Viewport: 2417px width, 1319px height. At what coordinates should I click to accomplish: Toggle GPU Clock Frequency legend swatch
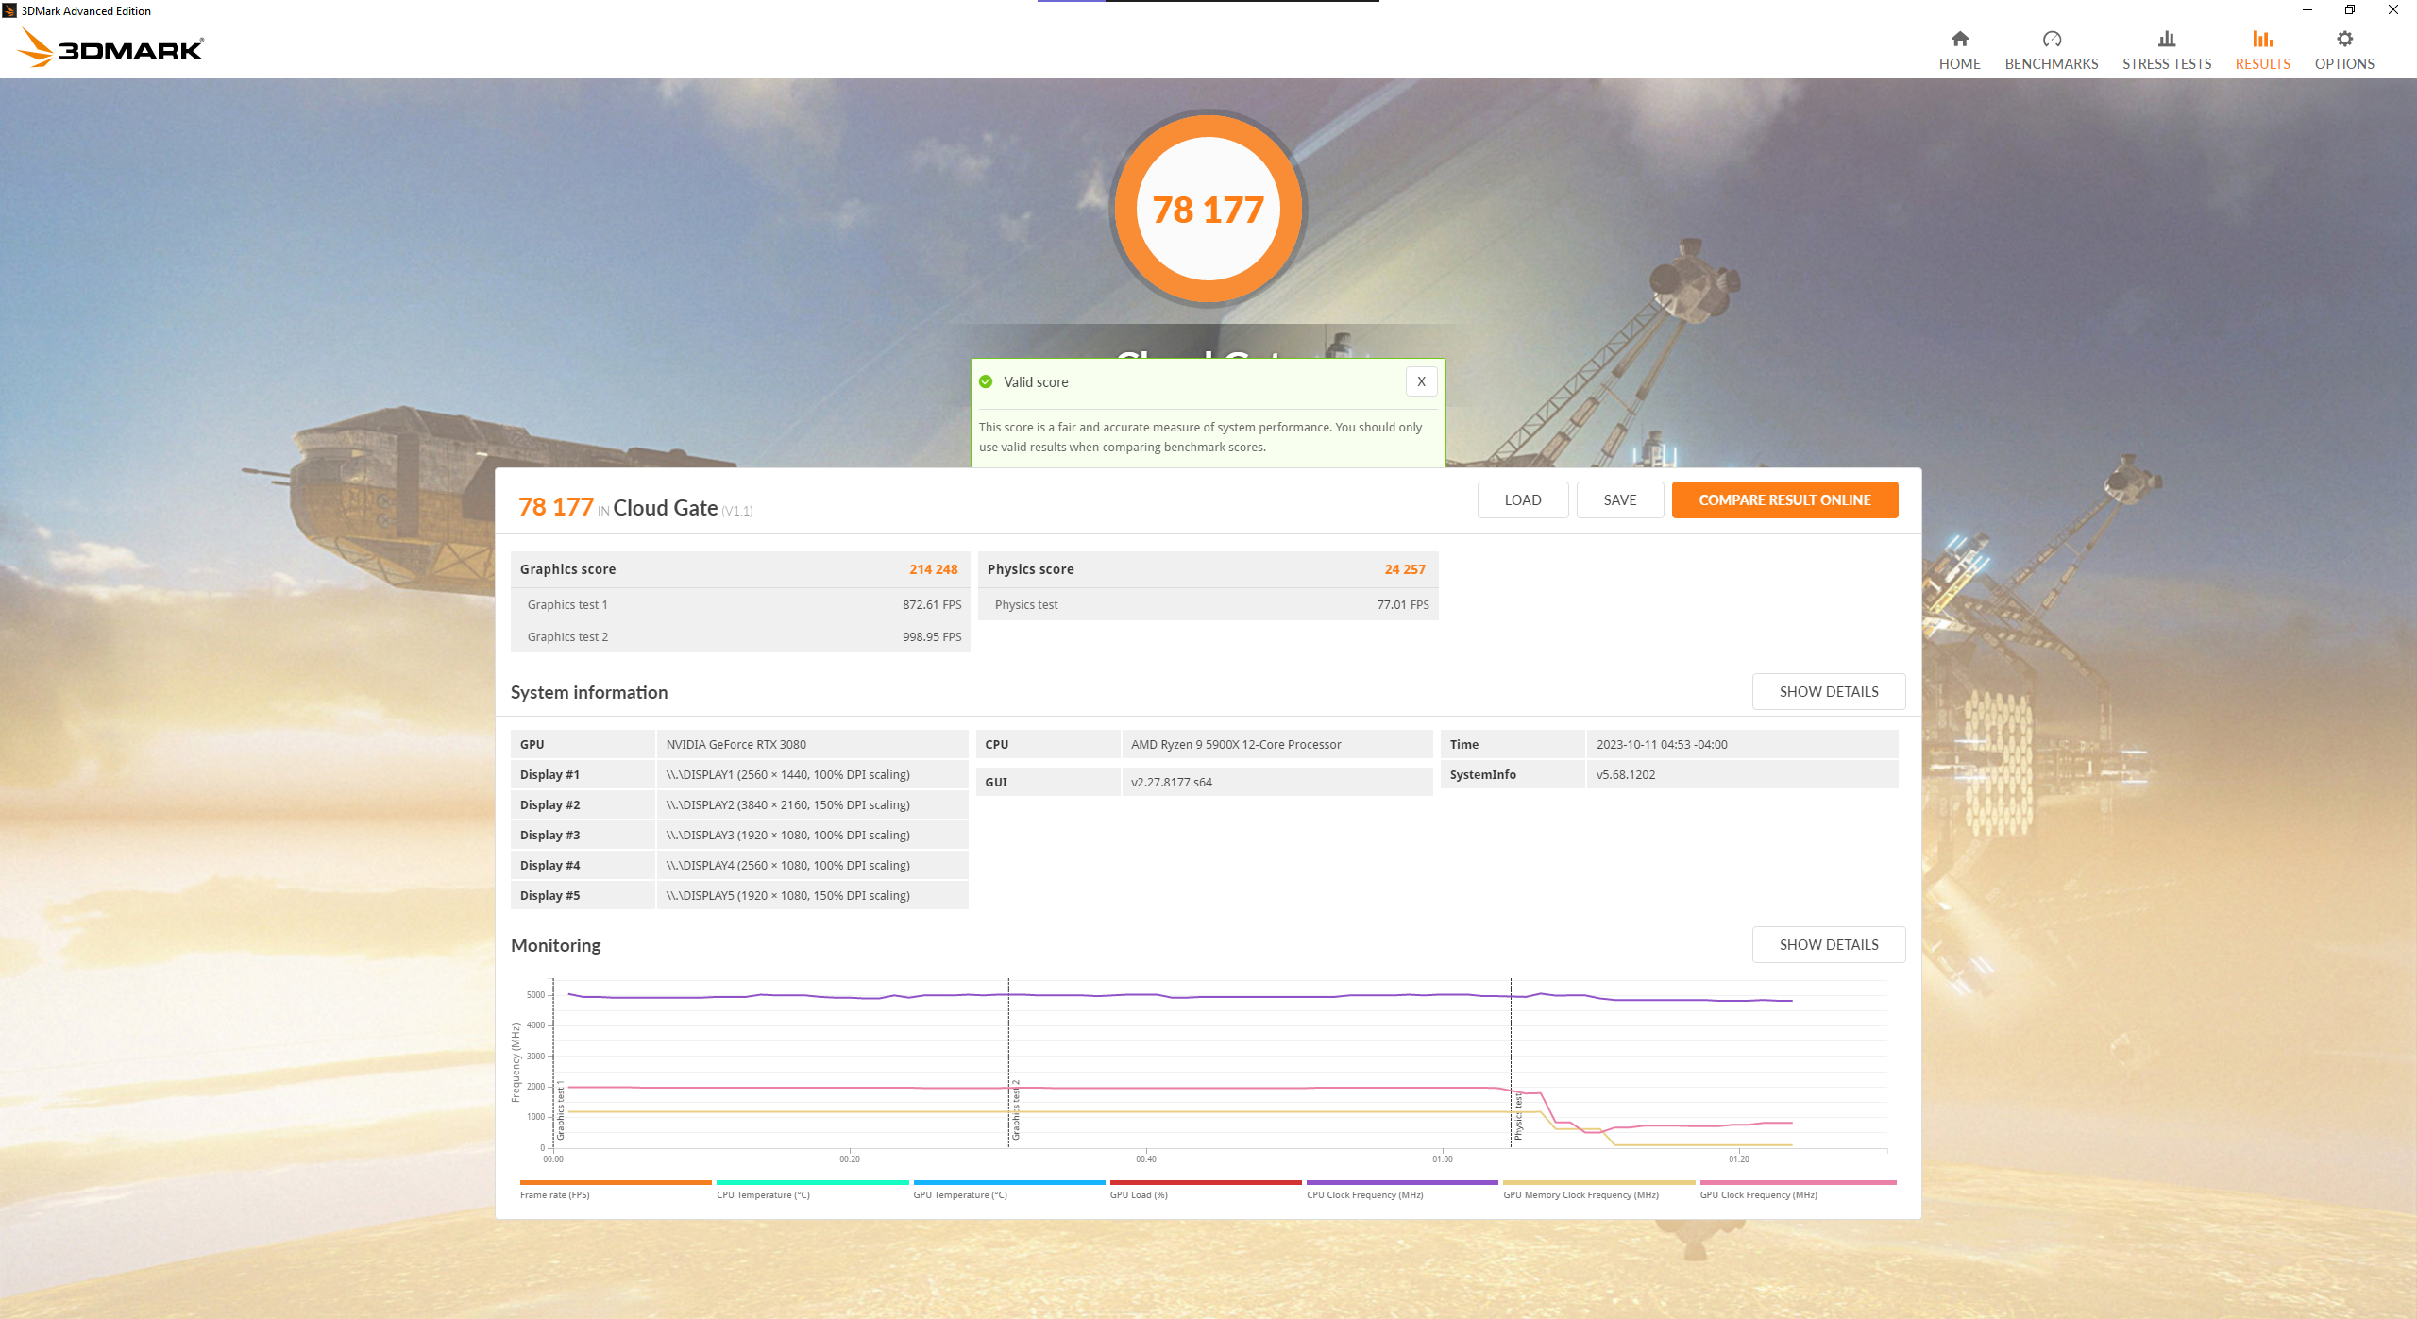point(1798,1182)
